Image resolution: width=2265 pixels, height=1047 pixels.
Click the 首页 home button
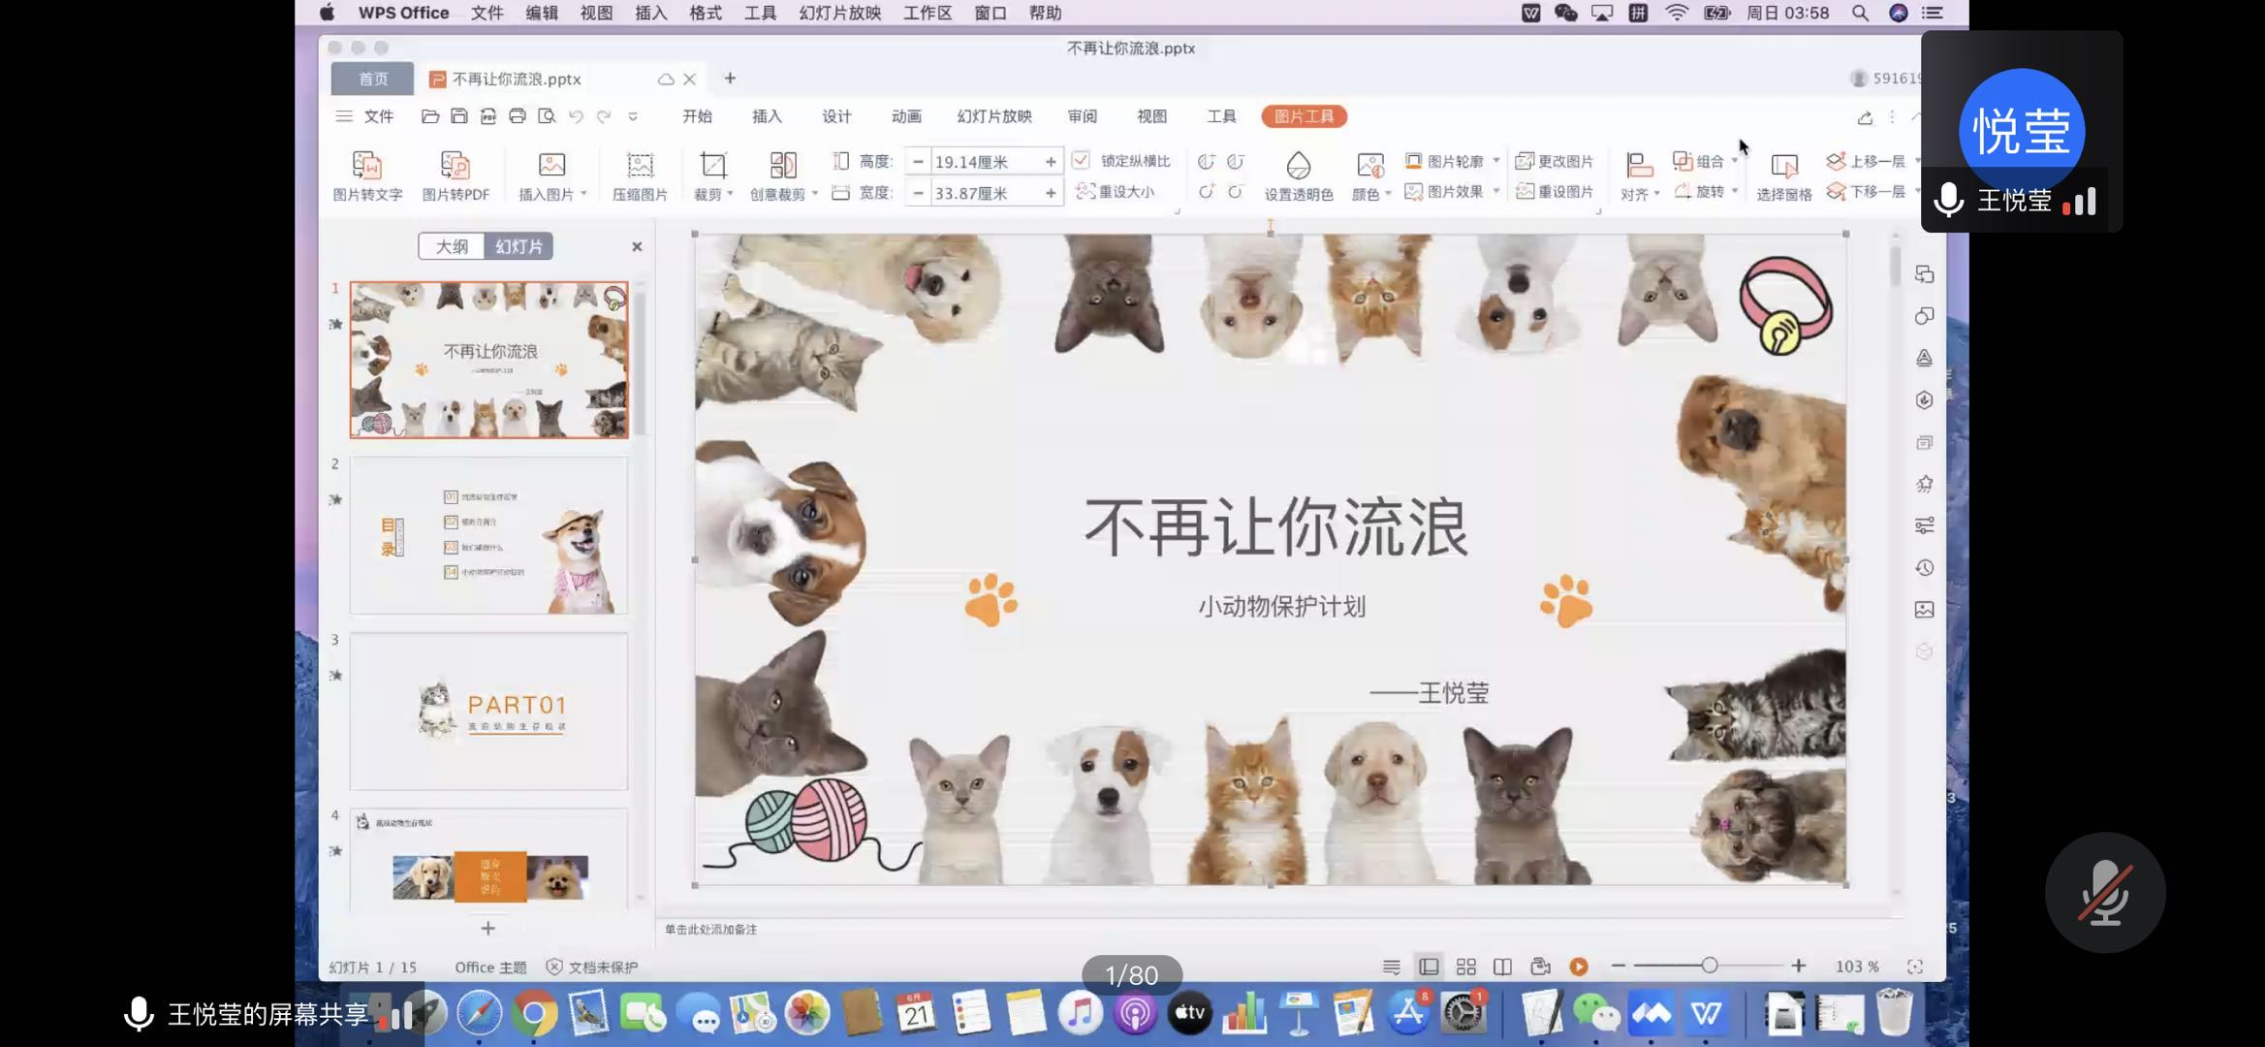[x=373, y=79]
